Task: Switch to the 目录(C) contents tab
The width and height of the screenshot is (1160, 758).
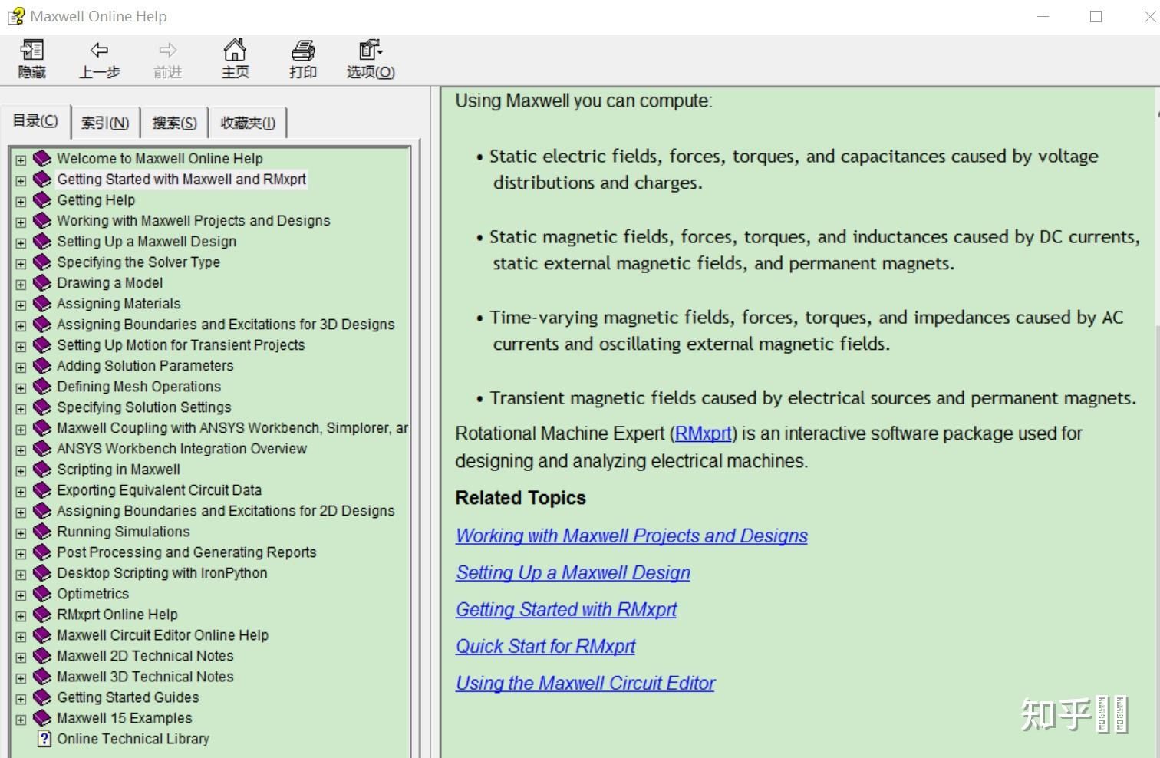Action: pyautogui.click(x=35, y=121)
